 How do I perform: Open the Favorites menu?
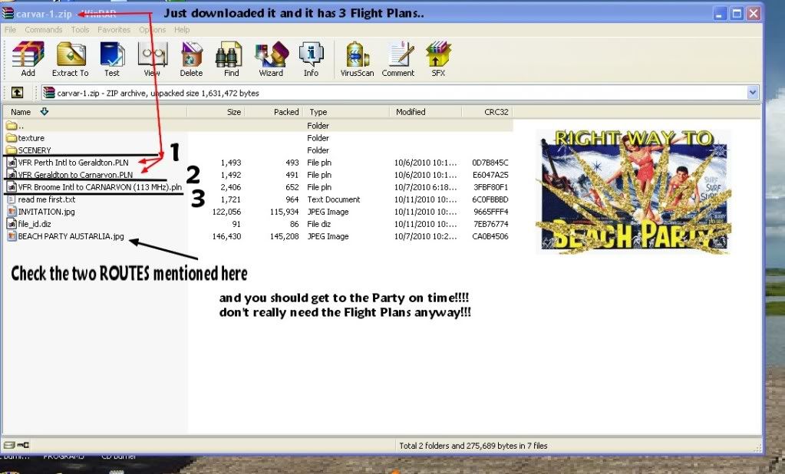coord(114,30)
